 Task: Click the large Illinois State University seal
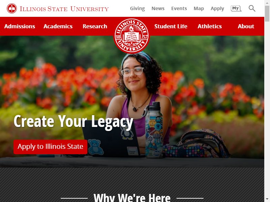132,36
